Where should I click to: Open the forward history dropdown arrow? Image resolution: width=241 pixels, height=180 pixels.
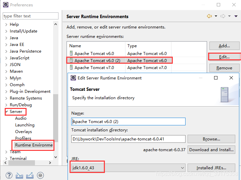[229, 16]
